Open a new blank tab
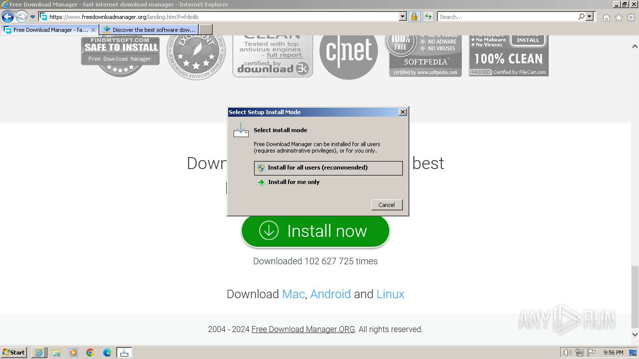 click(x=206, y=30)
